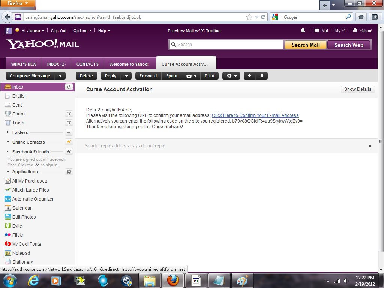The height and width of the screenshot is (288, 384).
Task: Expand the Folders section
Action: [7, 132]
